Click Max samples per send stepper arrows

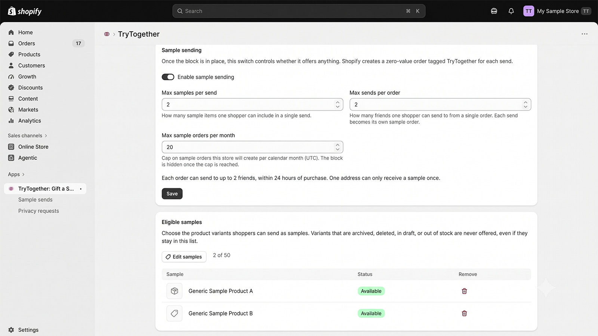[x=337, y=105]
